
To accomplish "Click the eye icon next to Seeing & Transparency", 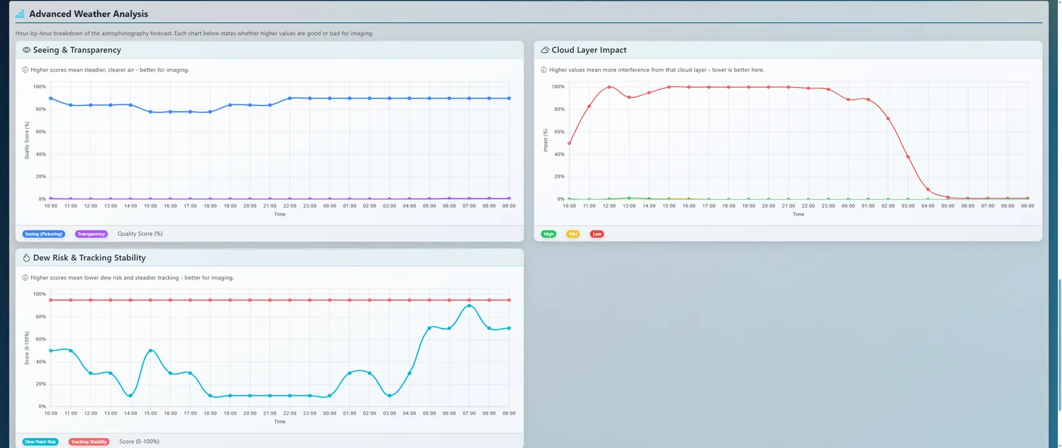I will 27,50.
